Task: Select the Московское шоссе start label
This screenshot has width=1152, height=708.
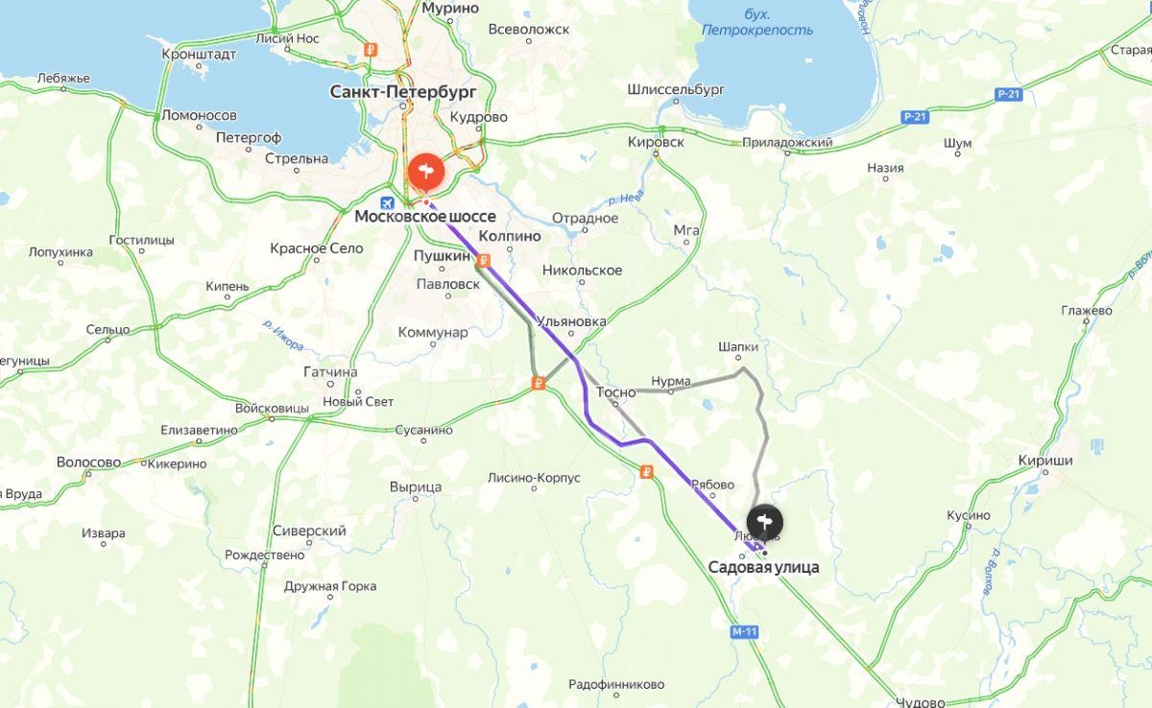Action: tap(425, 217)
